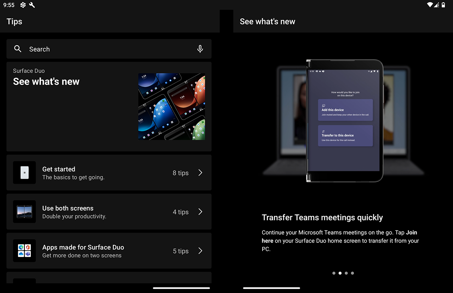The width and height of the screenshot is (453, 293).
Task: Tap the Surface Duo label above See what's new
Action: [x=29, y=71]
